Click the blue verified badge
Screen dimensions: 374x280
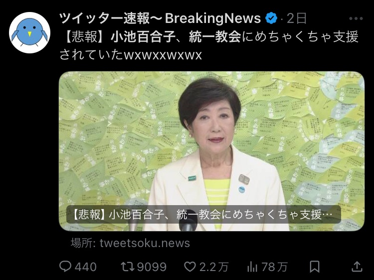pyautogui.click(x=271, y=18)
